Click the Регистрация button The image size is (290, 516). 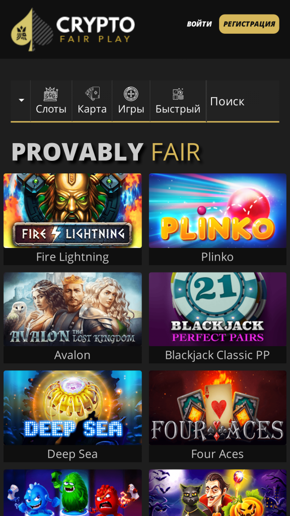coord(249,24)
